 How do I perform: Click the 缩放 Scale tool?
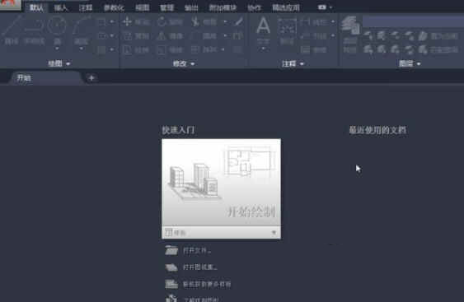click(170, 50)
